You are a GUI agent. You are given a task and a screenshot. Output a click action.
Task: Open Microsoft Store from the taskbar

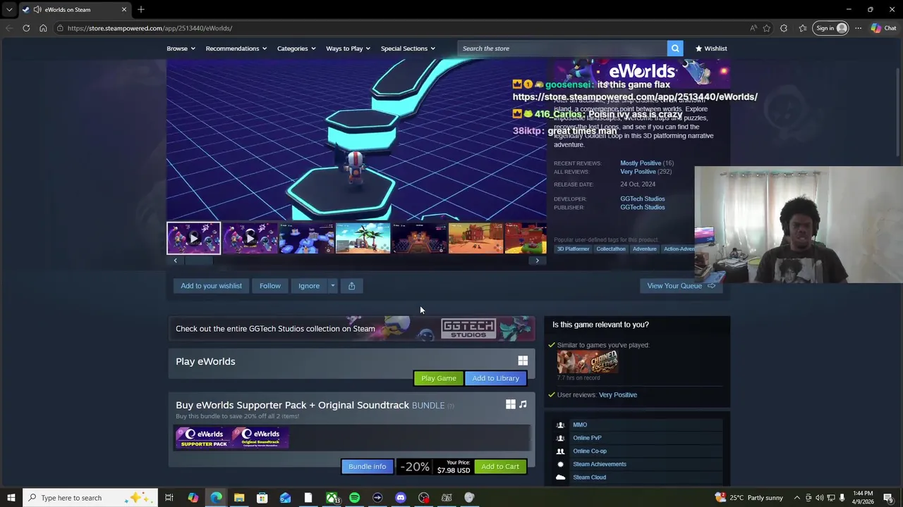(x=262, y=498)
